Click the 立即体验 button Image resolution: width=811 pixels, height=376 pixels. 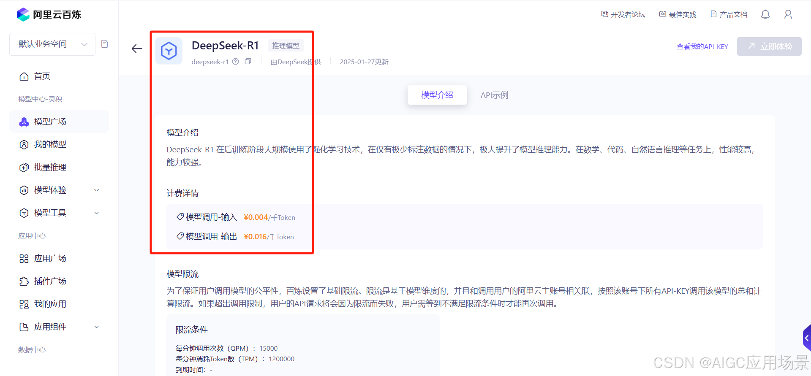tap(769, 46)
